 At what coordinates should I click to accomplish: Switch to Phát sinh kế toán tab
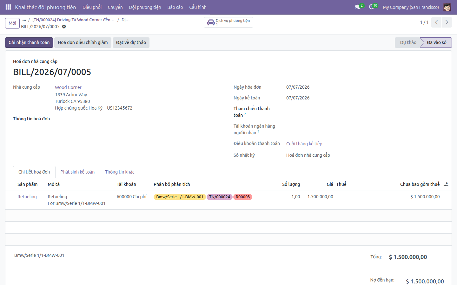(x=77, y=172)
